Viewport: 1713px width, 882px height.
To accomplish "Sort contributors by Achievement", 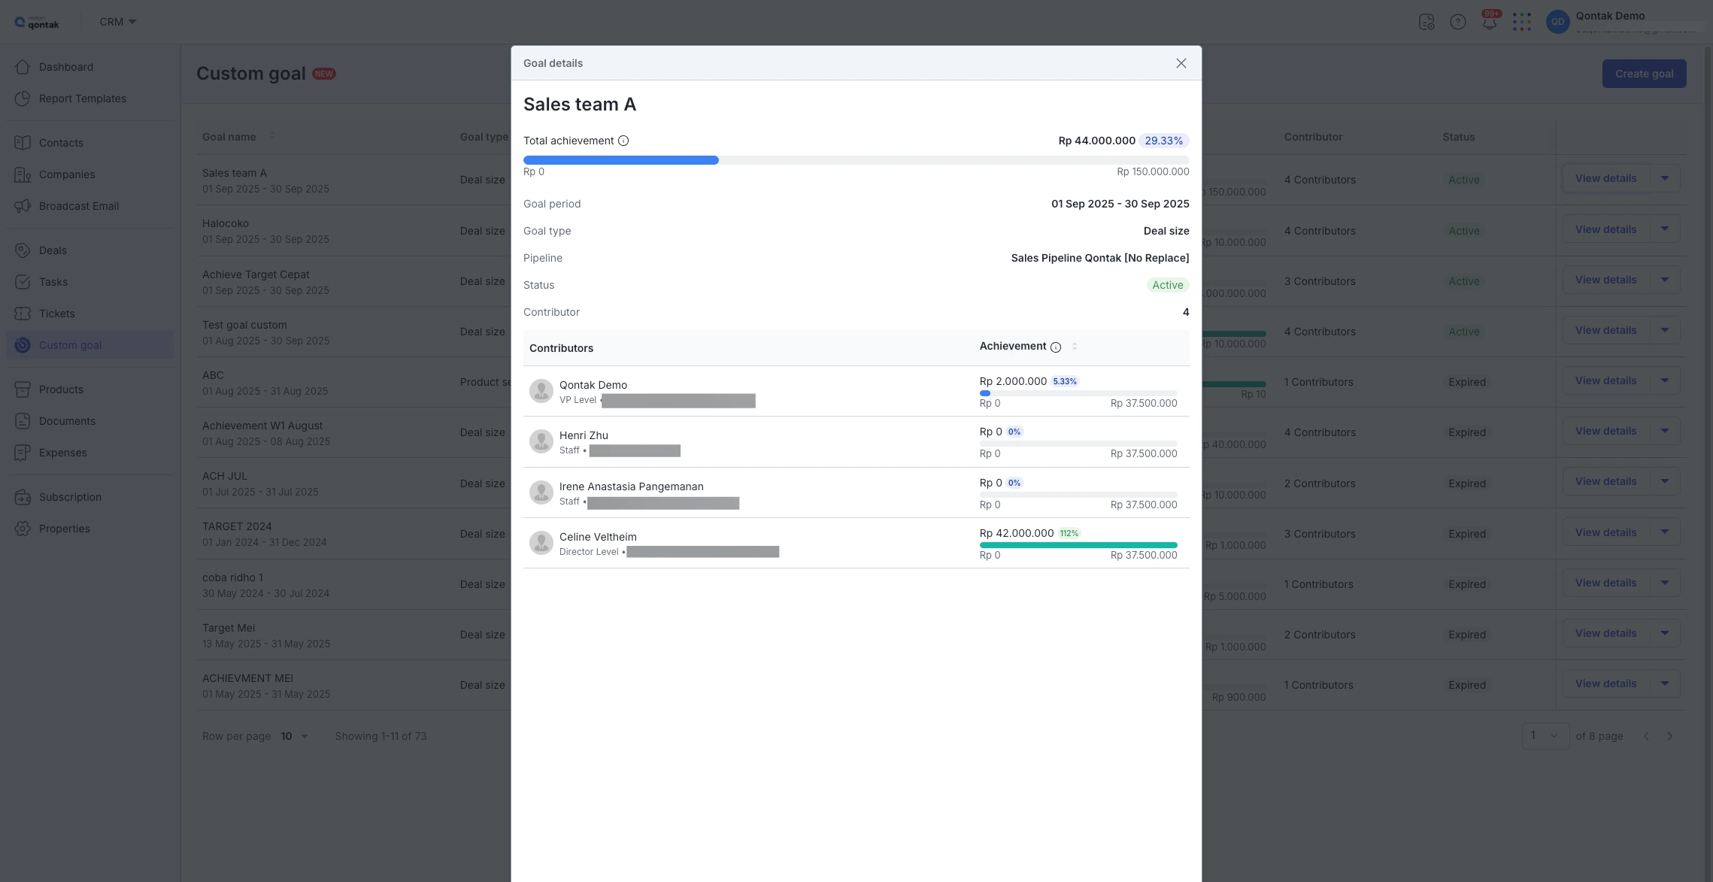I will click(x=1075, y=347).
